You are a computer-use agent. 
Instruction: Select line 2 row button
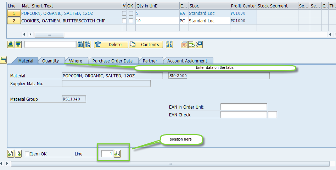(14, 21)
